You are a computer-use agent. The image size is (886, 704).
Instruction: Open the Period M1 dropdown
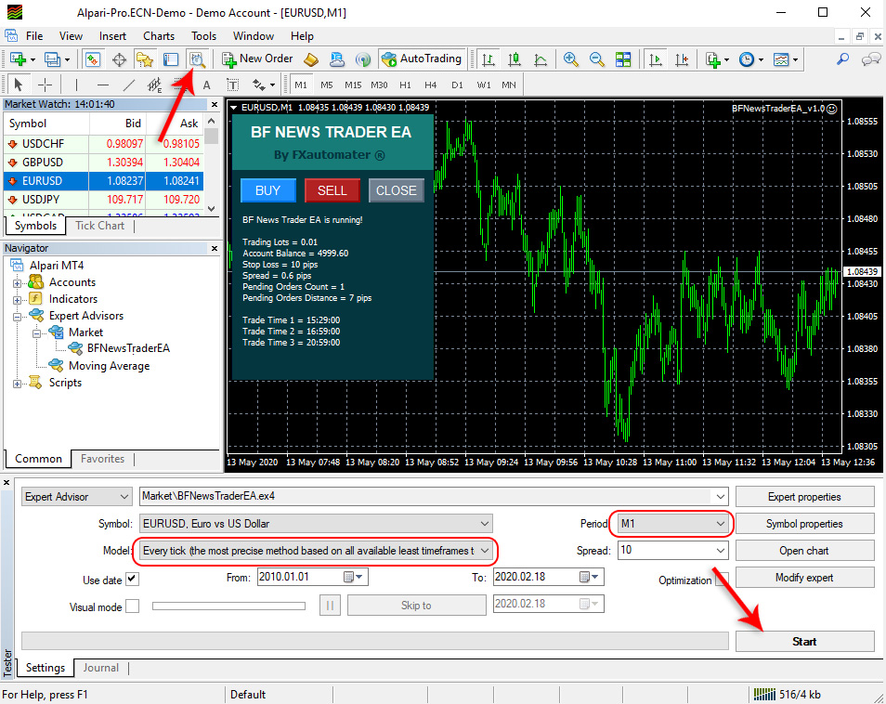click(x=671, y=524)
